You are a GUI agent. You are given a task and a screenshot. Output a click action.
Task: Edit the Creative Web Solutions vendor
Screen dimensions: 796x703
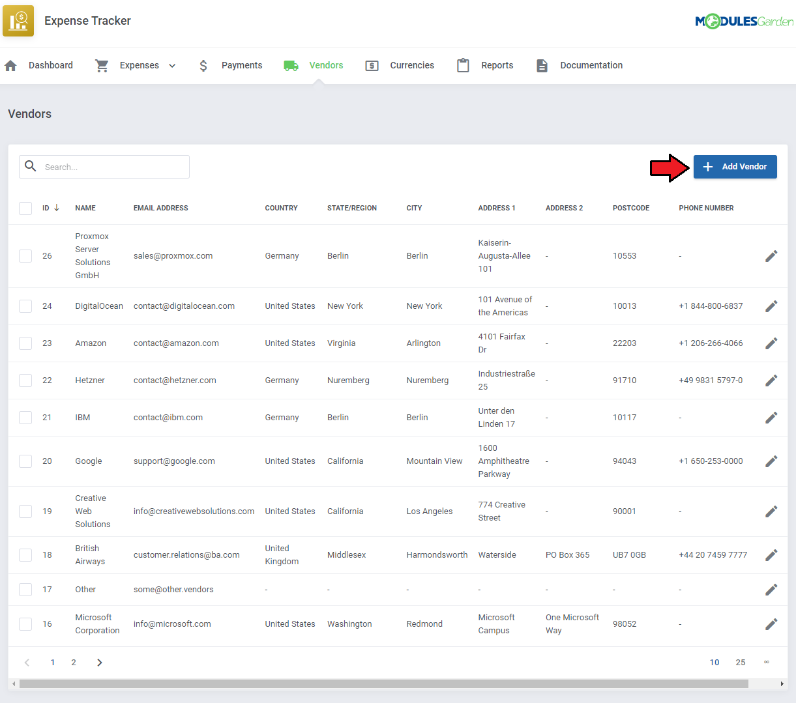(x=771, y=511)
